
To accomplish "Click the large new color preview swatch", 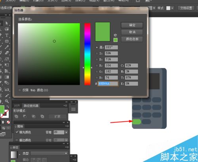I will [x=103, y=32].
